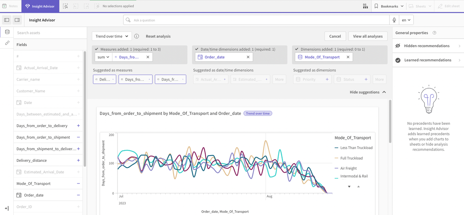Remove Days_from_order_to_shipment field with its minus icon
This screenshot has width=464, height=215.
click(78, 137)
